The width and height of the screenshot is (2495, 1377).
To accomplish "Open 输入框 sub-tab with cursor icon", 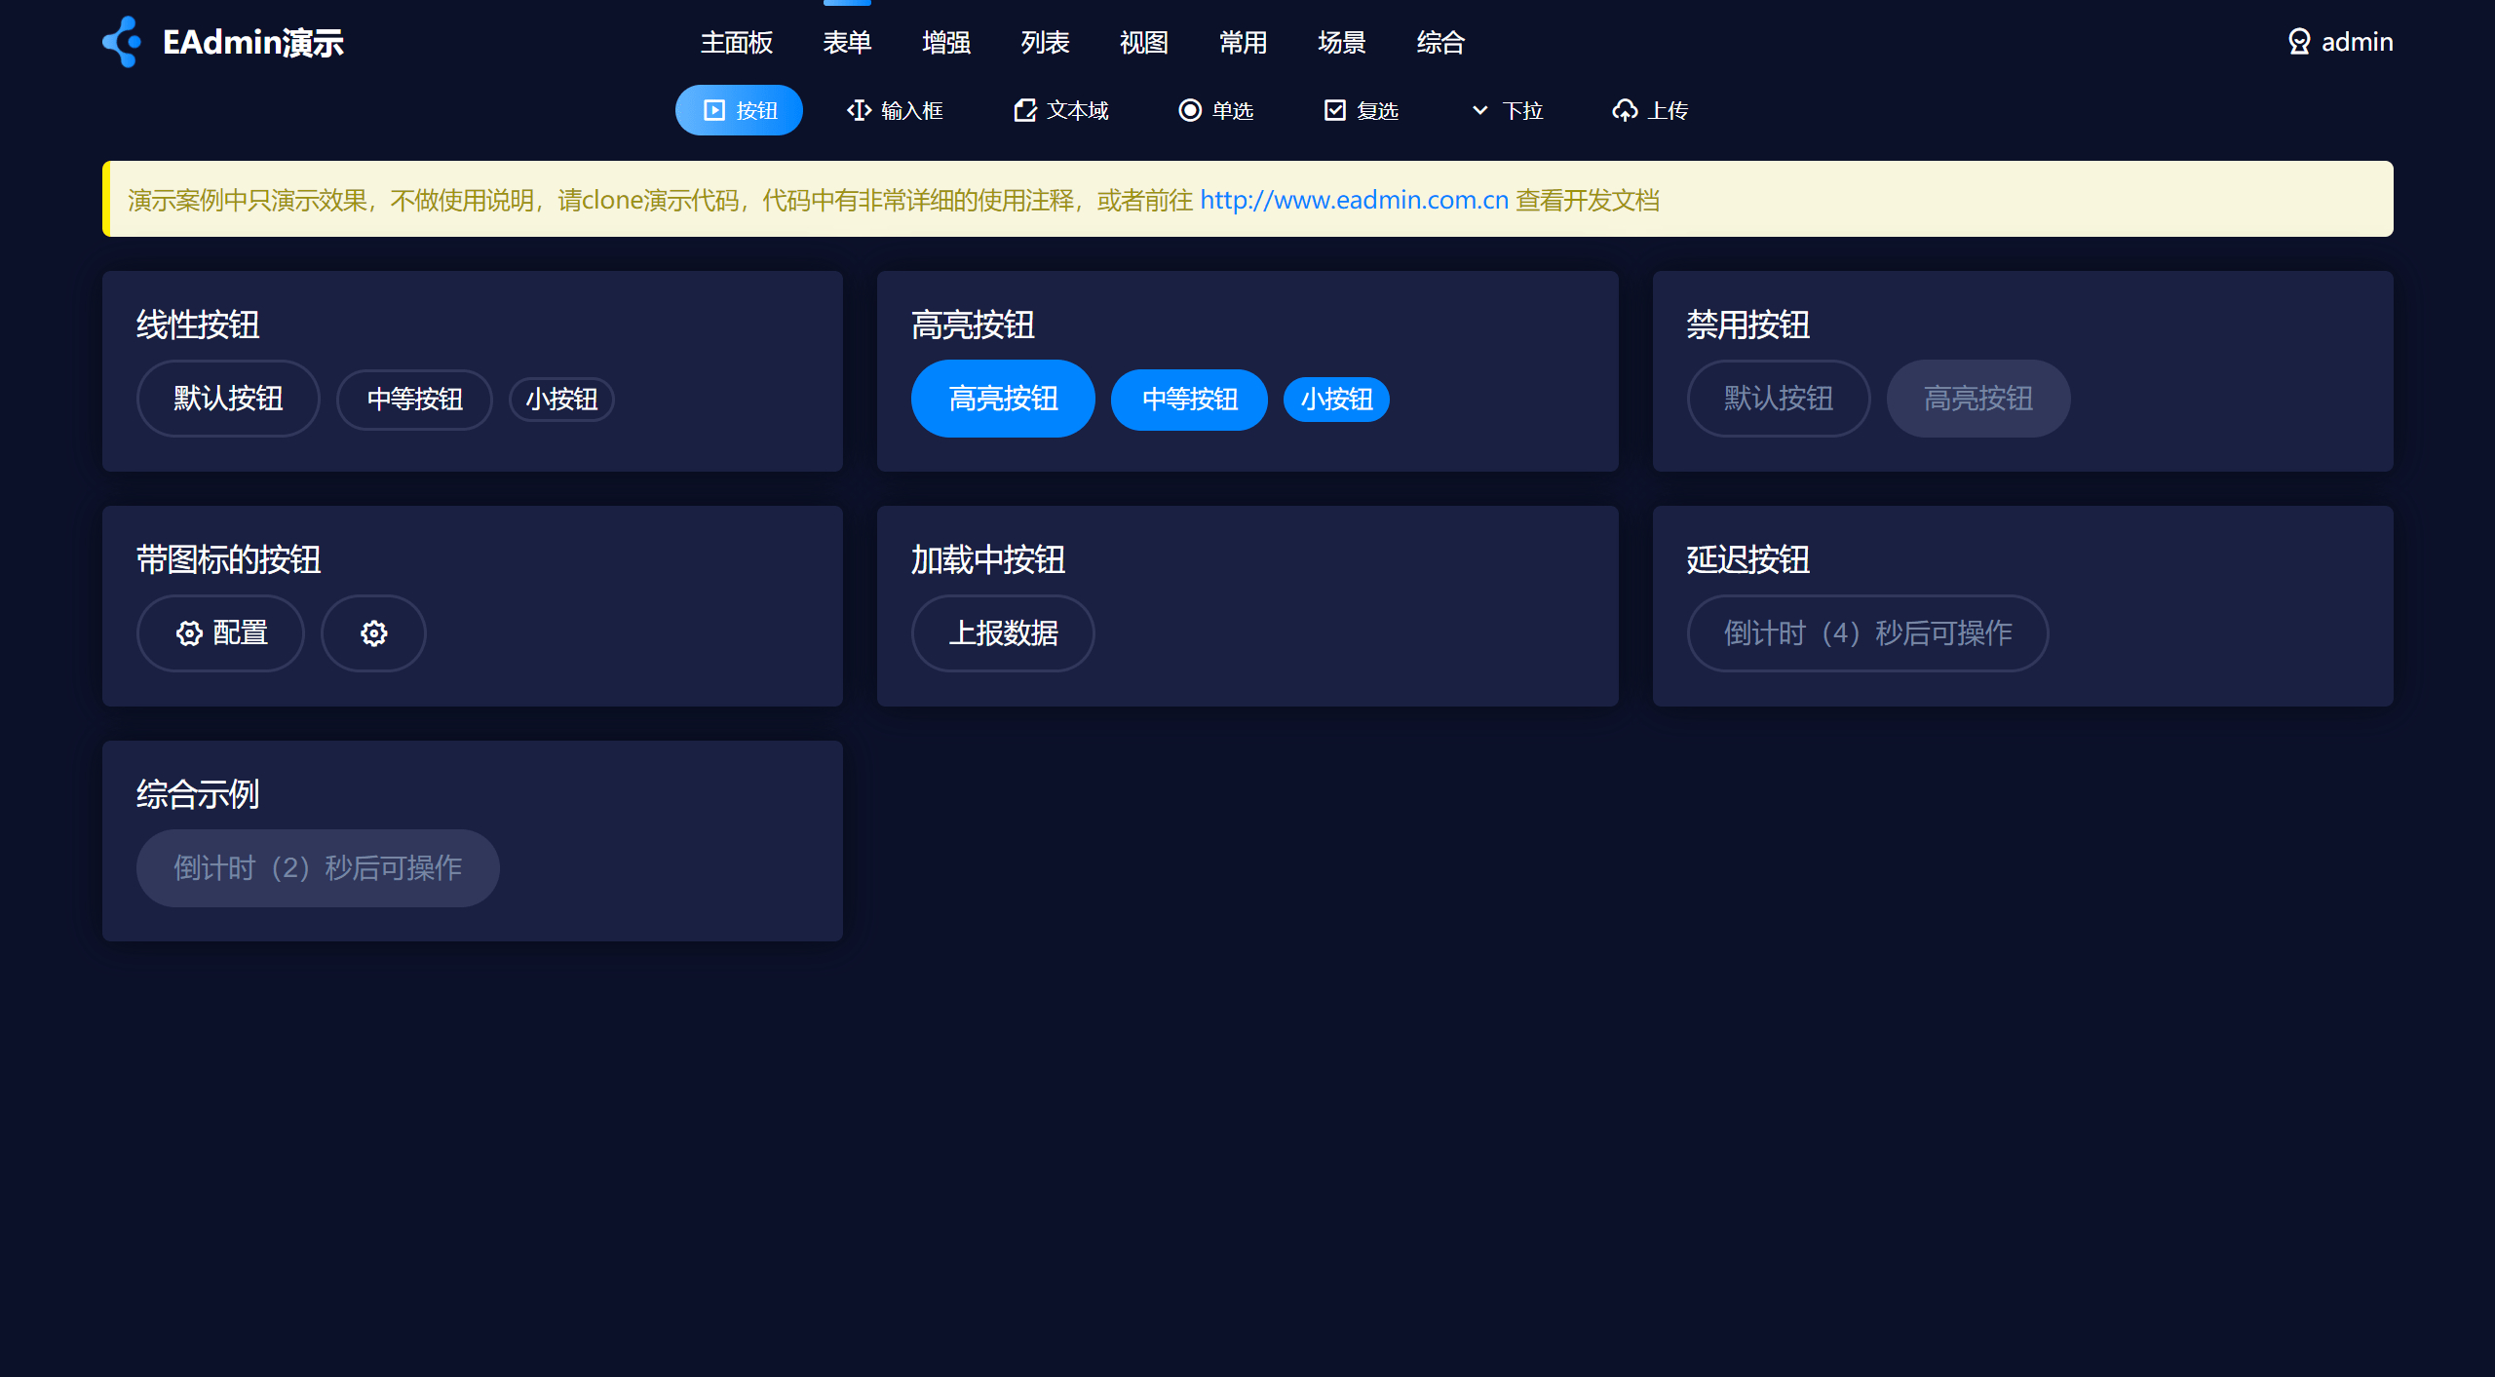I will click(894, 110).
